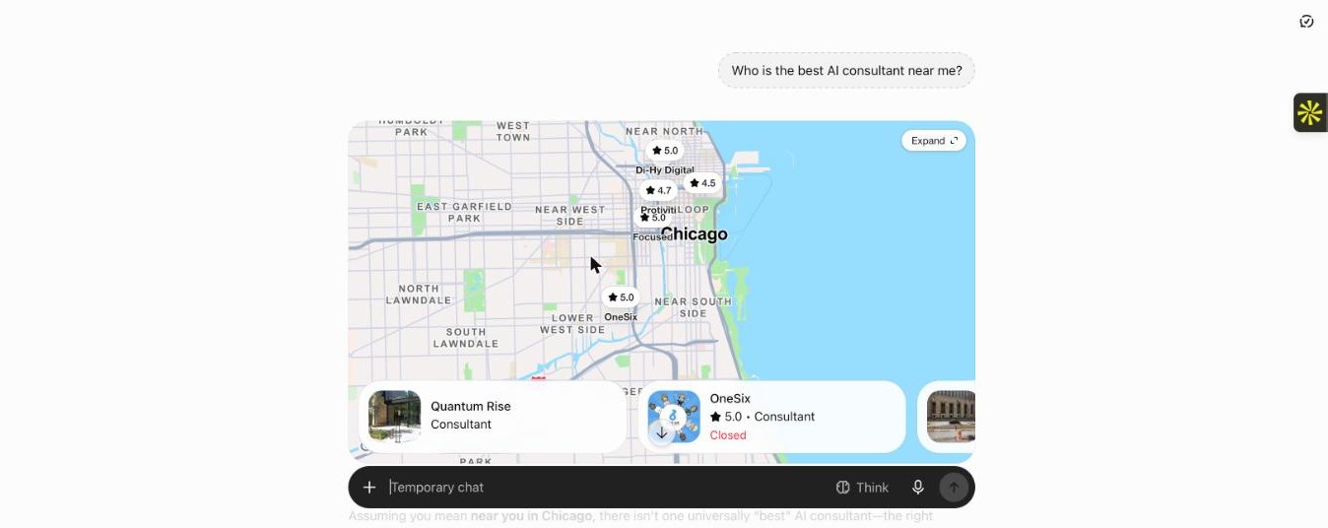
Task: Click the LOWER WEST SIDE map label
Action: tap(572, 324)
